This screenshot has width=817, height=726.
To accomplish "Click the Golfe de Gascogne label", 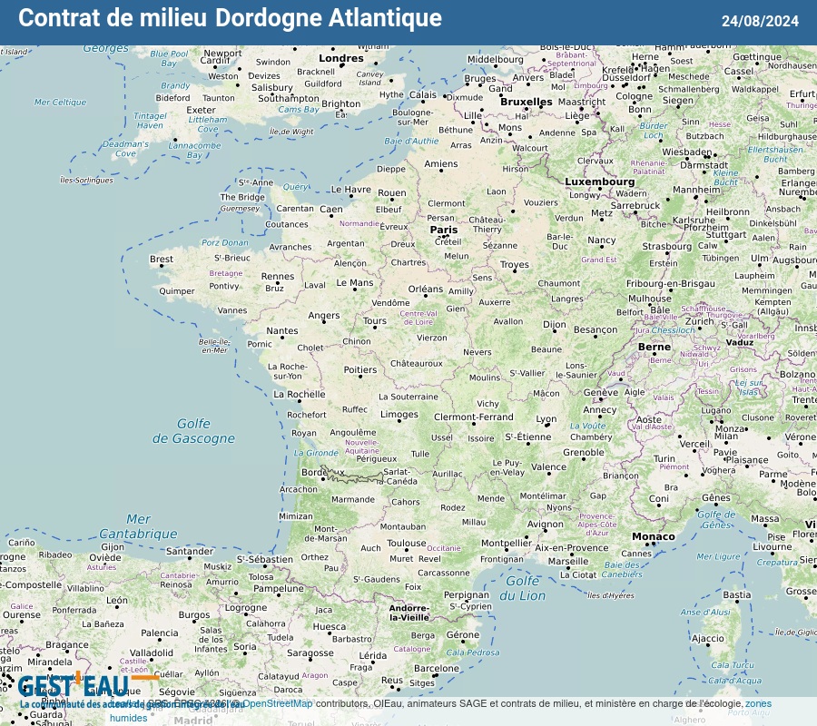I will [x=192, y=431].
